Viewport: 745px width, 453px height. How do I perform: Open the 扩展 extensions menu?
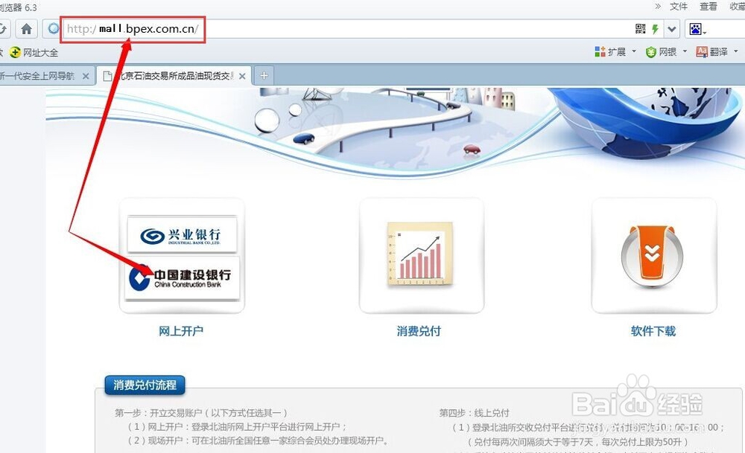[615, 52]
